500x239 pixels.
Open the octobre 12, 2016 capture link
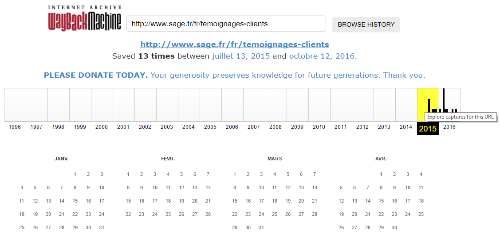[322, 56]
